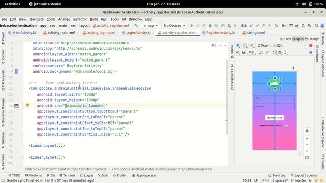Screen dimensions: 326x183
Task: Open SDK Manager icon in toolbar
Action: pyautogui.click(x=309, y=26)
